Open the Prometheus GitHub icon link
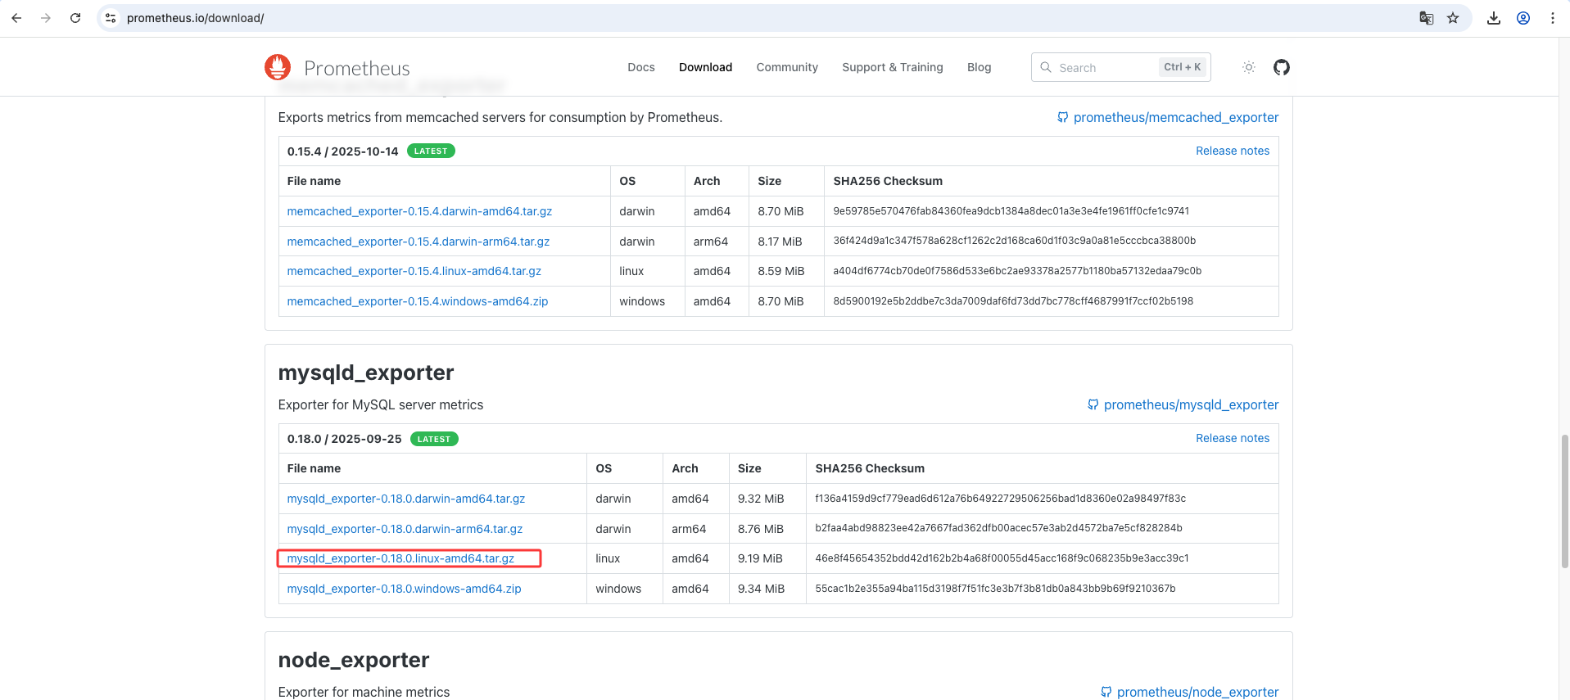This screenshot has height=700, width=1570. coord(1282,67)
